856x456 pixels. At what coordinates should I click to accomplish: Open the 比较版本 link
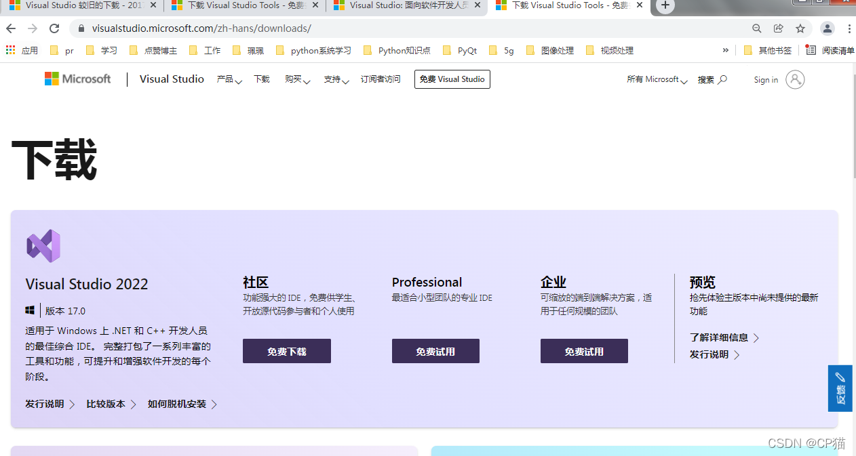[111, 404]
